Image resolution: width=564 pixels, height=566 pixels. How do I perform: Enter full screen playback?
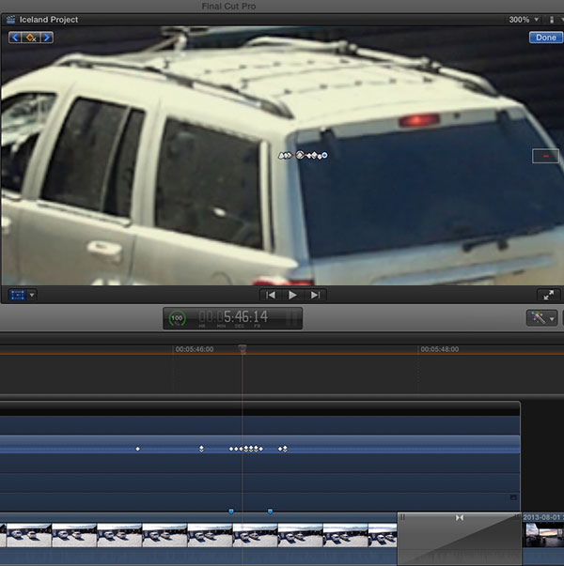click(x=548, y=295)
